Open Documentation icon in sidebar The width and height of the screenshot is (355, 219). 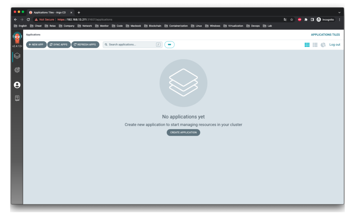pyautogui.click(x=17, y=98)
